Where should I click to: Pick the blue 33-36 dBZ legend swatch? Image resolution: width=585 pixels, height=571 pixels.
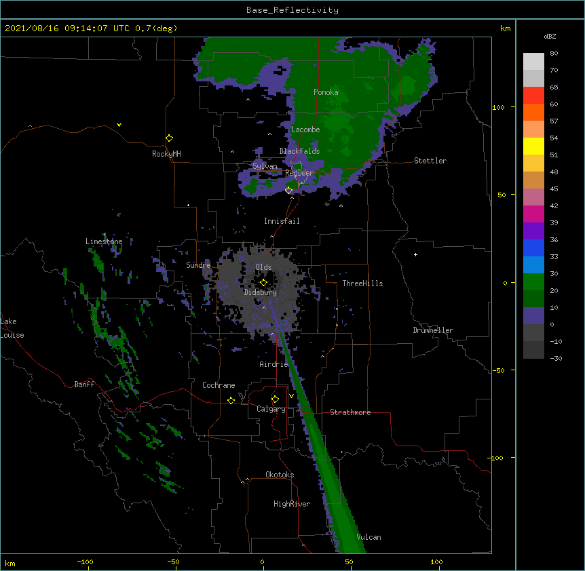pos(533,248)
